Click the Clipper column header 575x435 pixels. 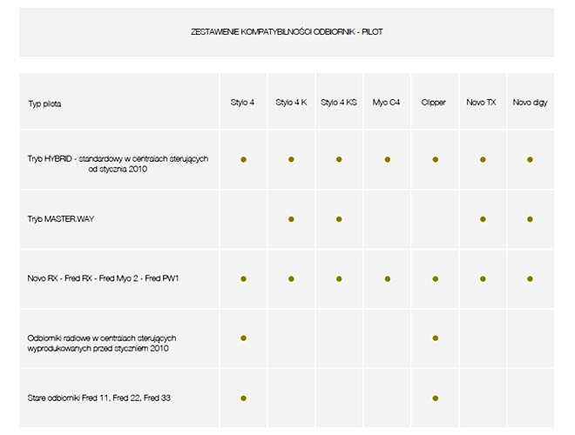click(434, 103)
